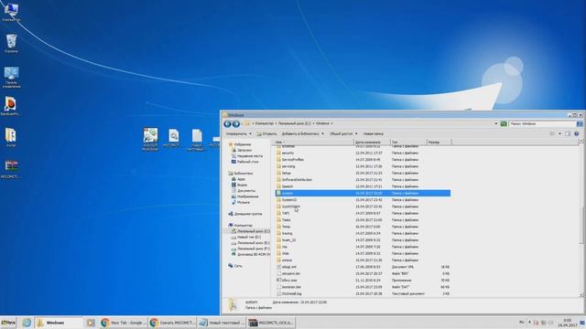
Task: Select the highlighted system folder row
Action: point(363,193)
